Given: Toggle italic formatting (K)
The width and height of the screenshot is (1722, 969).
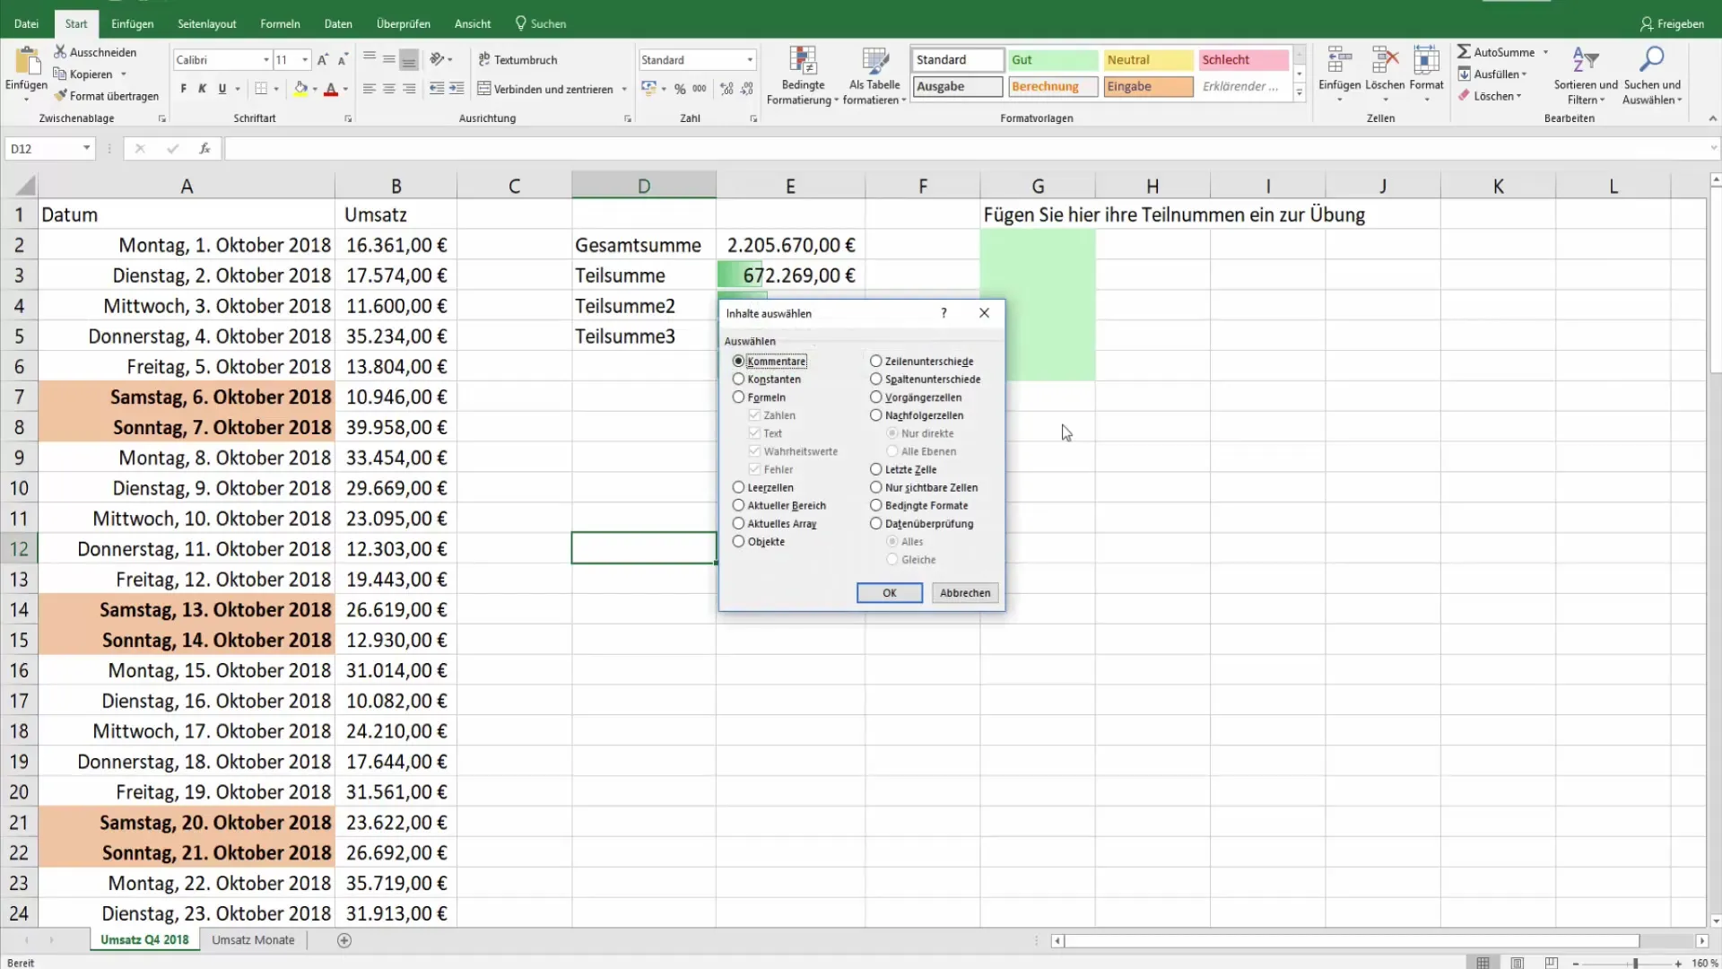Looking at the screenshot, I should [202, 89].
